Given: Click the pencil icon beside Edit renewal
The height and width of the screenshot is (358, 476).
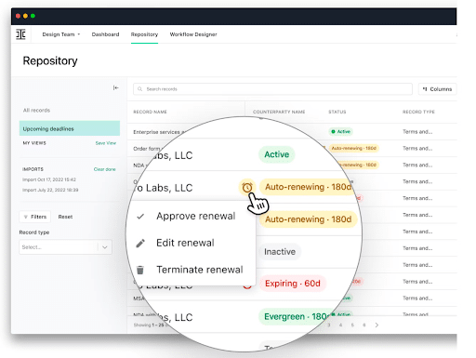Looking at the screenshot, I should pyautogui.click(x=140, y=243).
